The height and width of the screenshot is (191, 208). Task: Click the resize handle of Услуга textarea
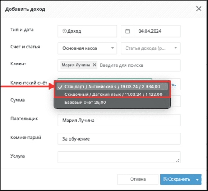tap(178, 161)
